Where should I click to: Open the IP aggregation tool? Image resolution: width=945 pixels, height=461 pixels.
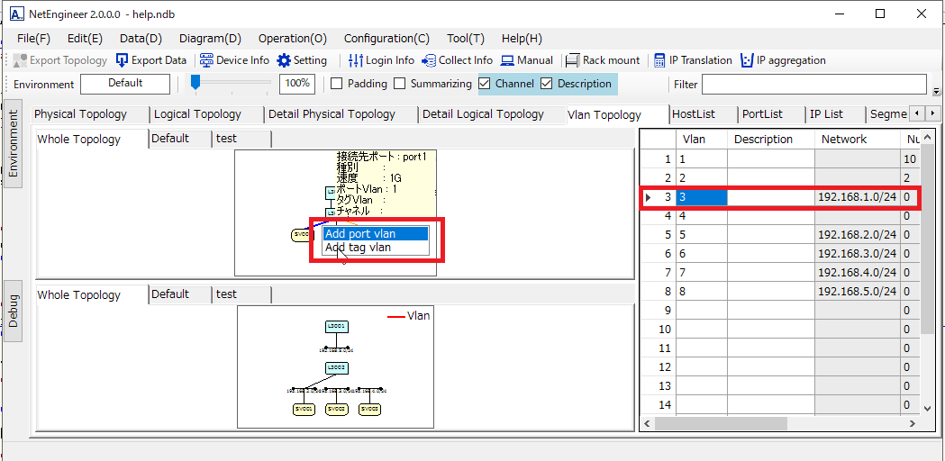747,60
